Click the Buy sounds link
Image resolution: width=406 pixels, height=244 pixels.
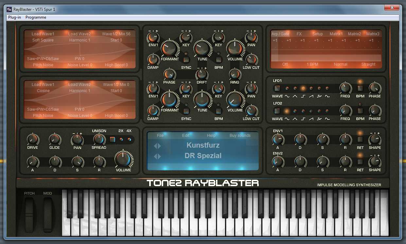pyautogui.click(x=240, y=136)
